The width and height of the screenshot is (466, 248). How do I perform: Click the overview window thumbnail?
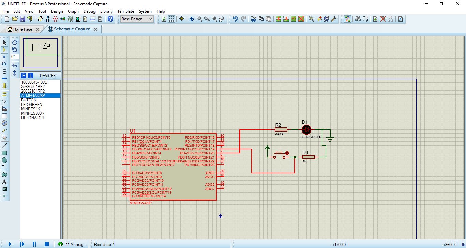40,53
